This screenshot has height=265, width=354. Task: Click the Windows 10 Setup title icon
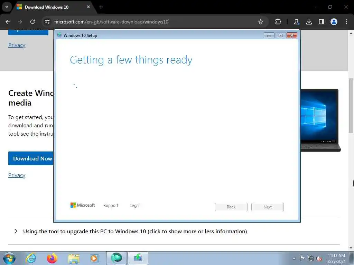tap(59, 35)
